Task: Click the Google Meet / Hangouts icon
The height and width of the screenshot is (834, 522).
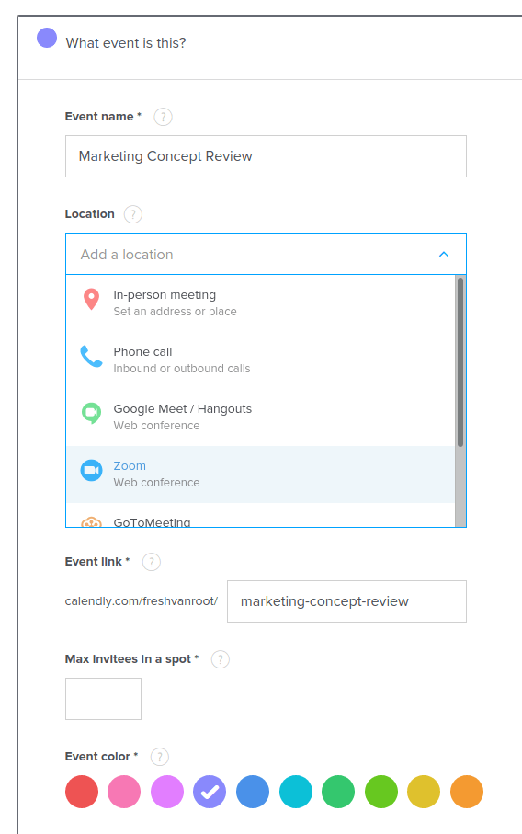Action: click(91, 413)
